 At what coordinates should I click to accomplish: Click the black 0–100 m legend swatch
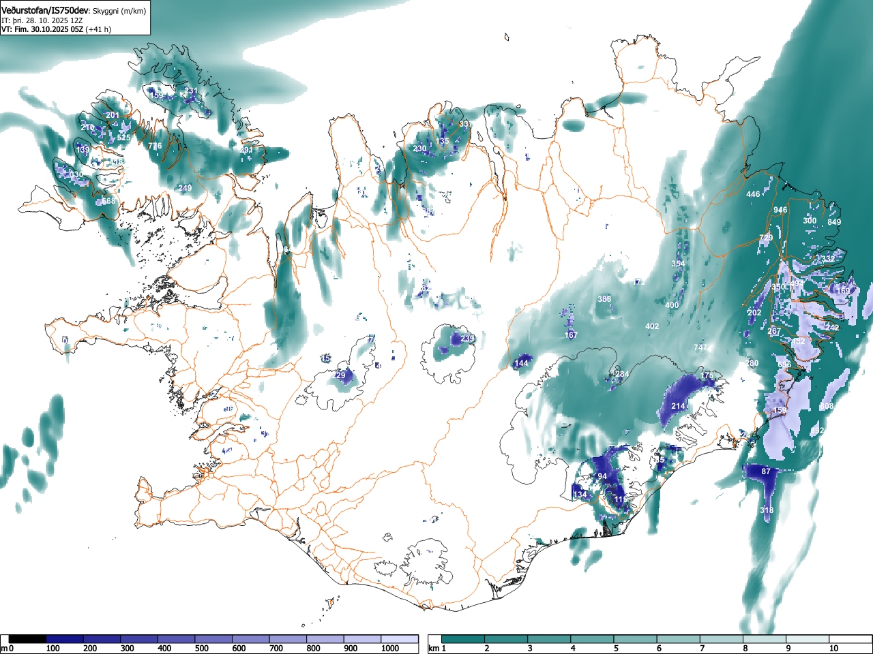(x=27, y=639)
